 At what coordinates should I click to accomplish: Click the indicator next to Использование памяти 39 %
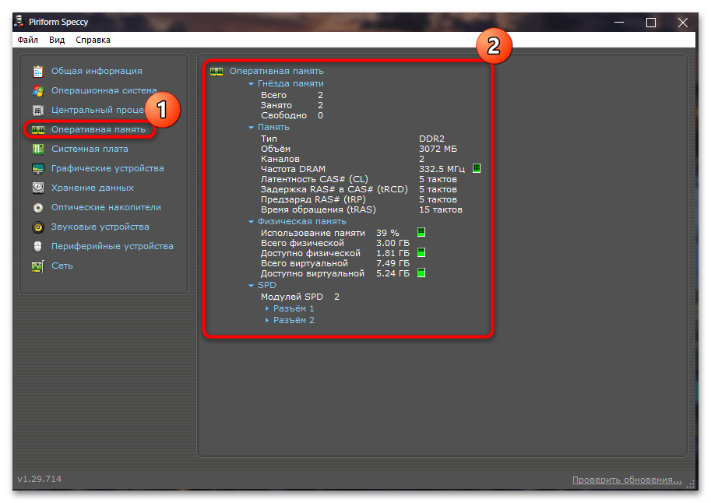click(x=421, y=232)
